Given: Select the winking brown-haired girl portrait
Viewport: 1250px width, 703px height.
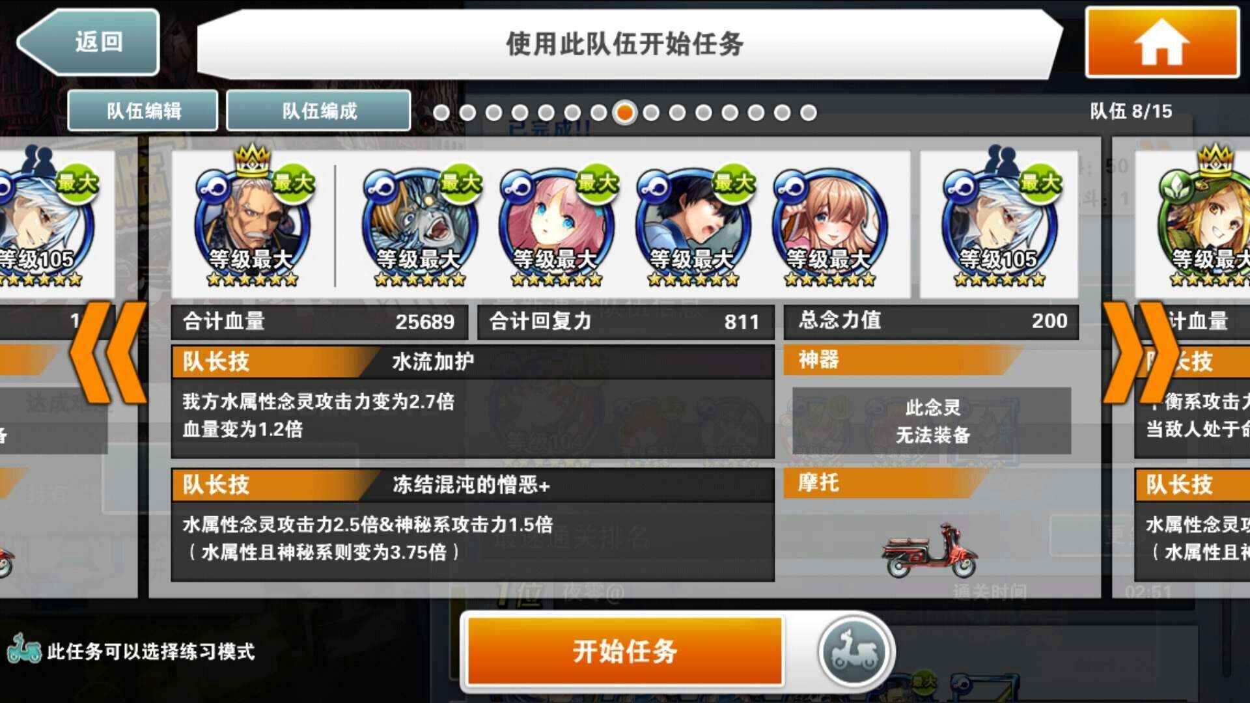Looking at the screenshot, I should (830, 225).
